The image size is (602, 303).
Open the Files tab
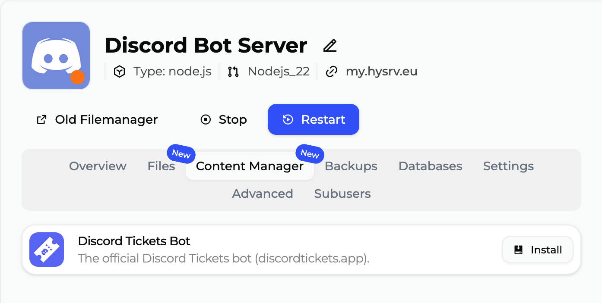tap(161, 166)
